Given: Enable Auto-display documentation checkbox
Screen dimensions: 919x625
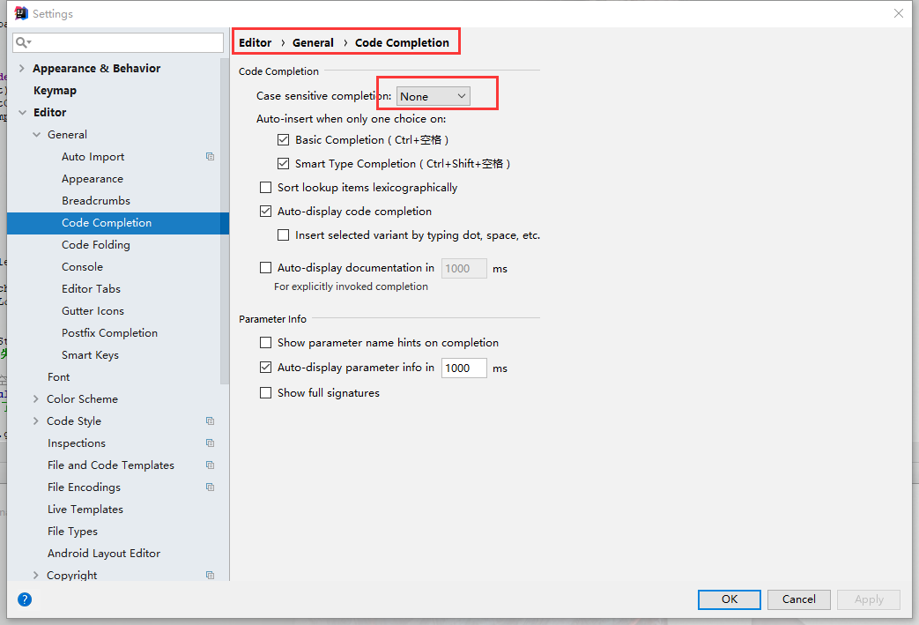Looking at the screenshot, I should tap(265, 267).
